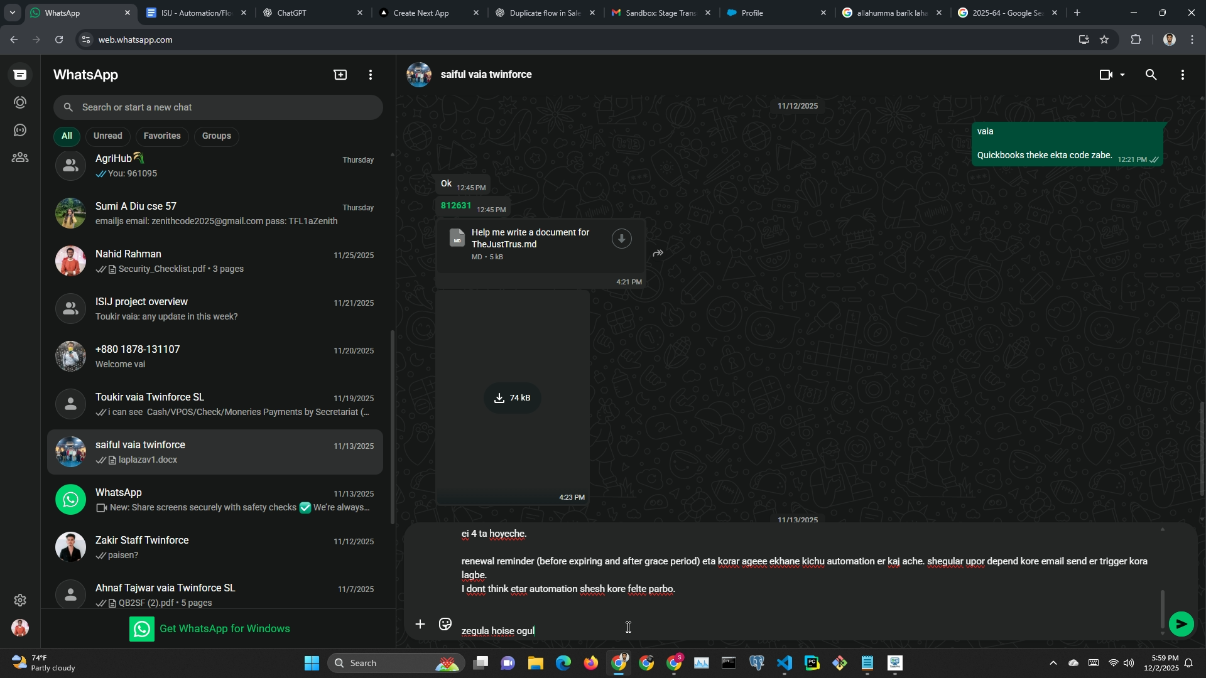Download the TheJustTrus.md document
Viewport: 1206px width, 678px height.
[621, 239]
